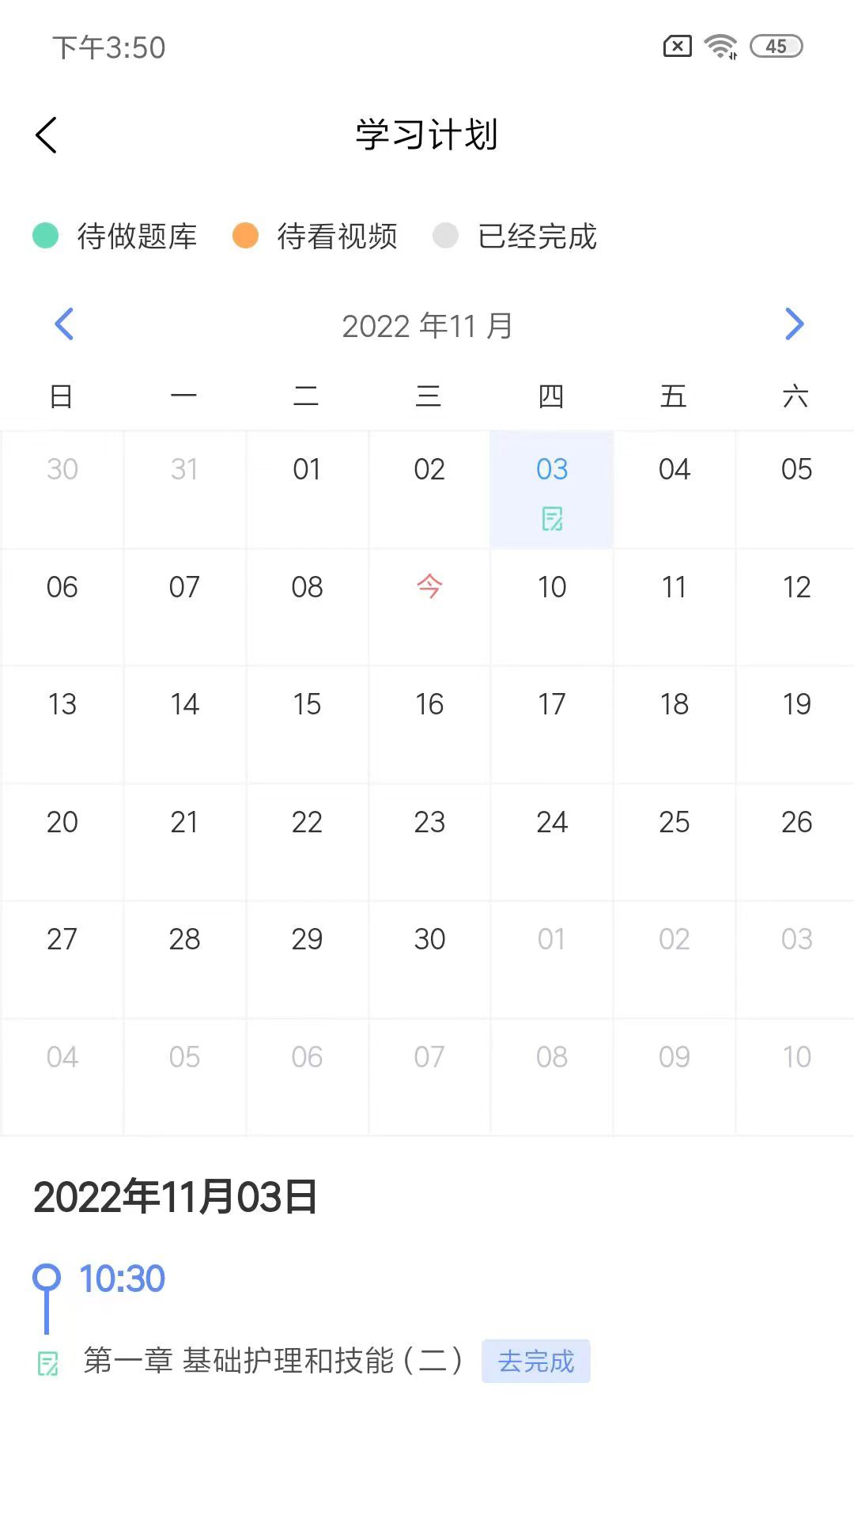Tap the orange 待看视频 legend dot
This screenshot has height=1519, width=854.
(x=245, y=236)
